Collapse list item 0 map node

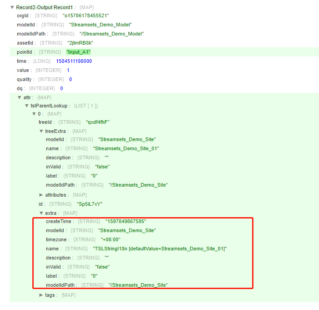pyautogui.click(x=34, y=114)
